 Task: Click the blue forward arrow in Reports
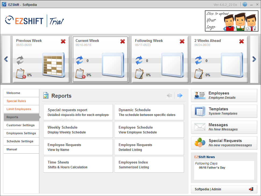coord(180,96)
